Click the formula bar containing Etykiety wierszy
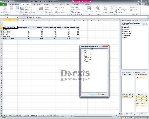This screenshot has height=119, width=149. 88,17
